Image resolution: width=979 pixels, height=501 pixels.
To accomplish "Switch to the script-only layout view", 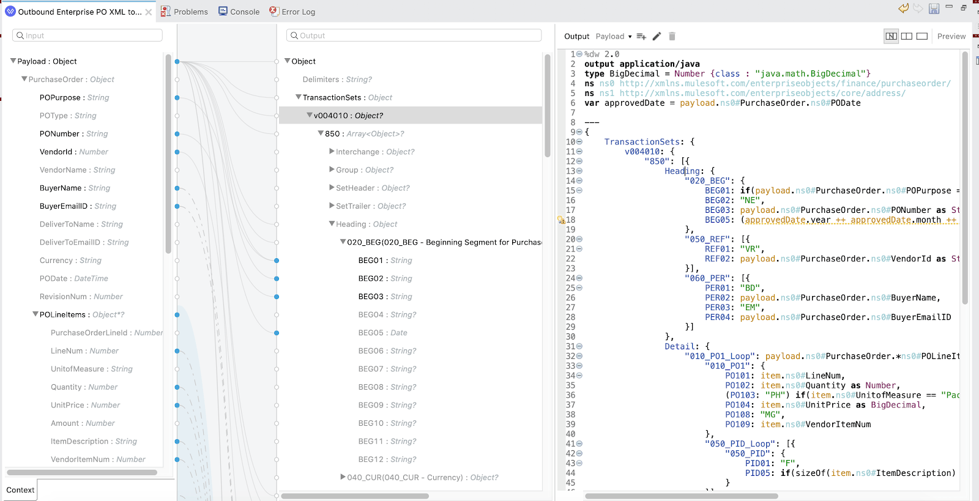I will tap(922, 36).
